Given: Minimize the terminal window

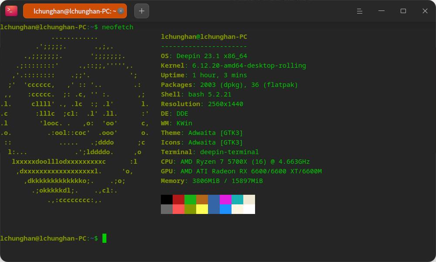Looking at the screenshot, I should [381, 11].
